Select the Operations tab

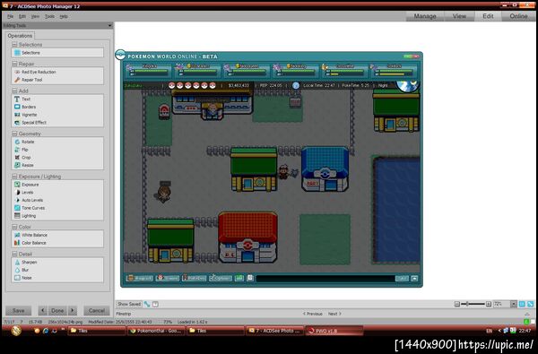20,36
